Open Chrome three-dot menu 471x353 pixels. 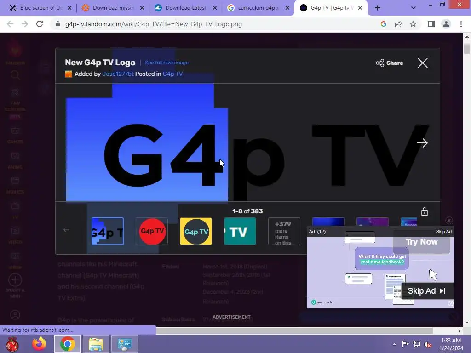coord(461,24)
